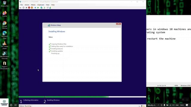The image size is (191, 107).
Task: Click the 100% zoom in Notepad status bar
Action: click(x=176, y=86)
